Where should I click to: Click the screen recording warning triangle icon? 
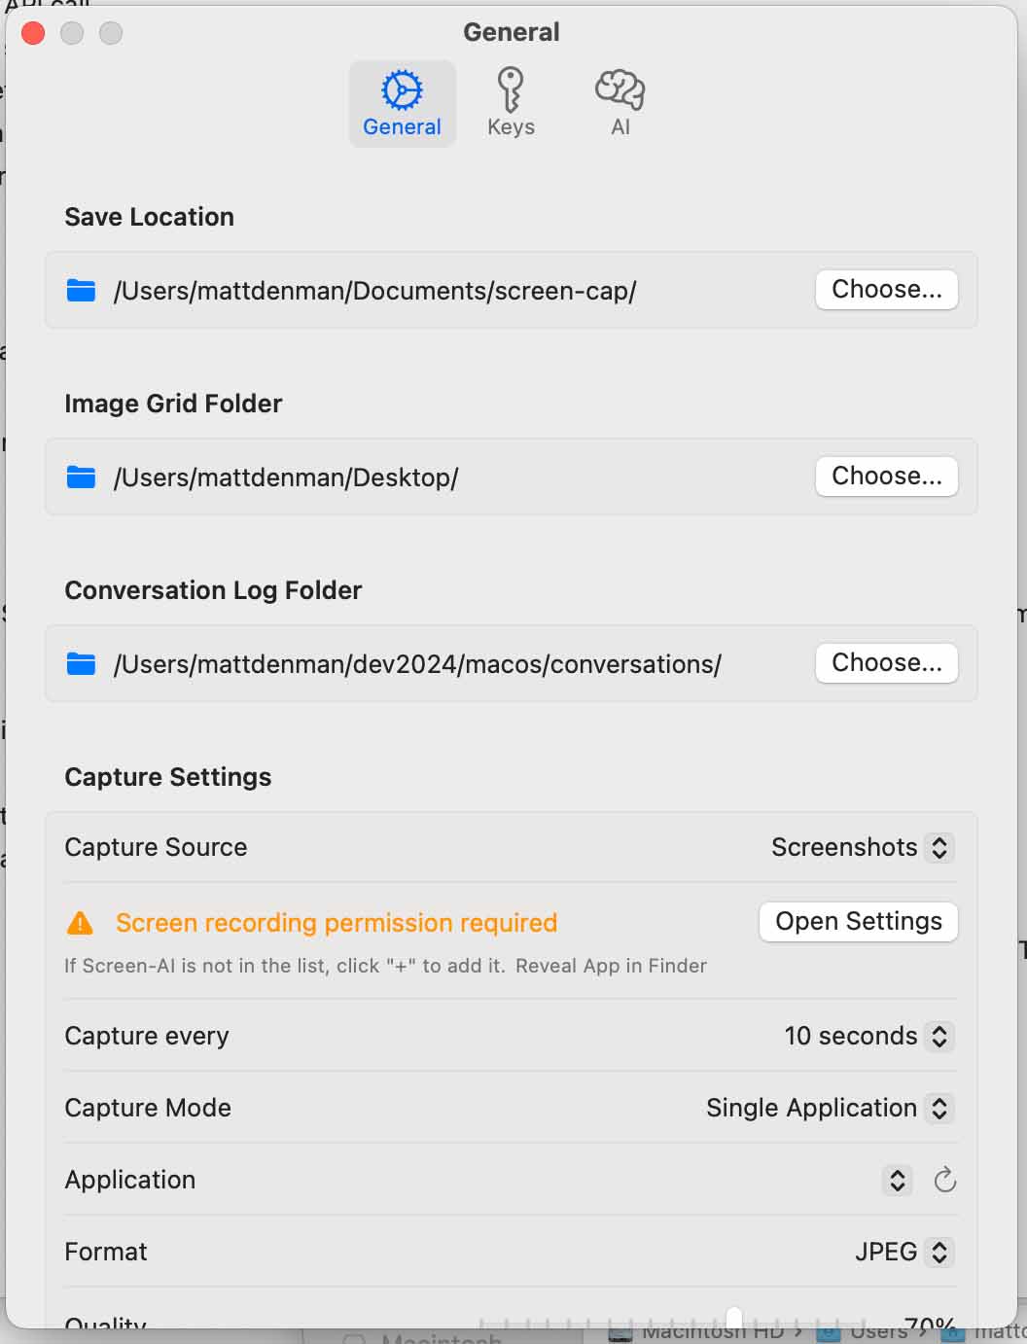point(79,922)
